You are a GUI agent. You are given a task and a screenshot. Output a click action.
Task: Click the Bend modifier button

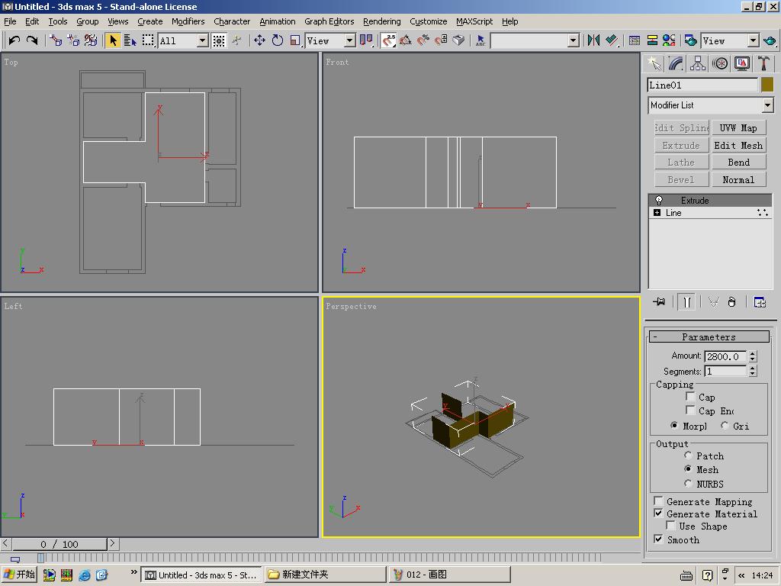(738, 163)
